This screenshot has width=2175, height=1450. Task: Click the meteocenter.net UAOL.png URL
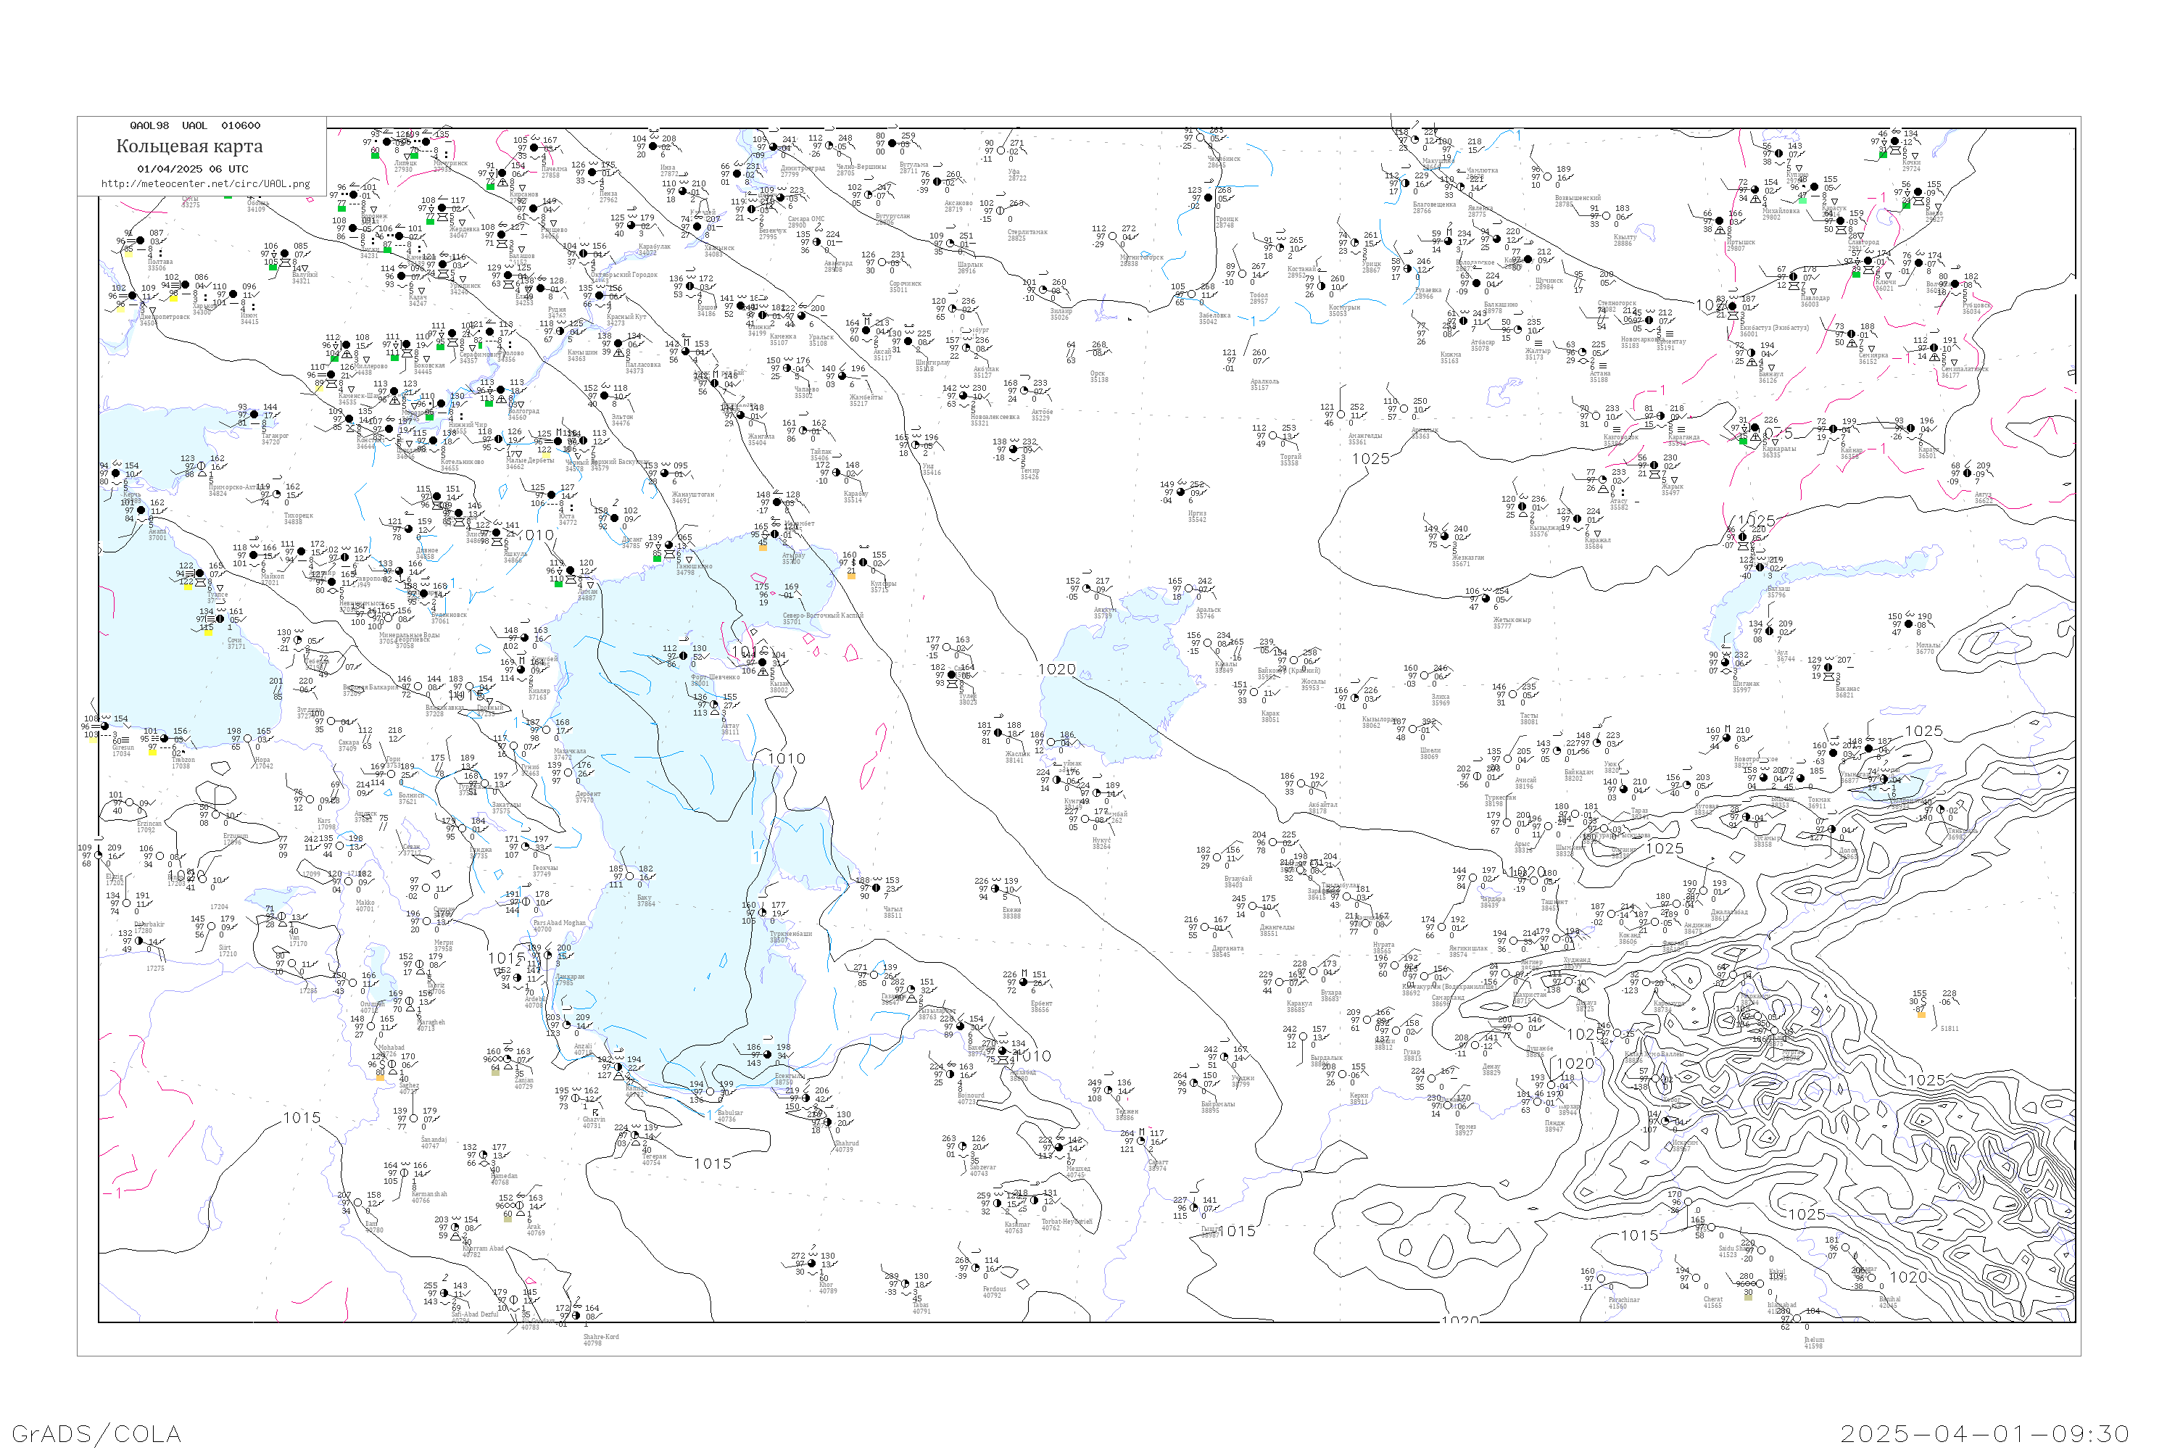coord(205,184)
